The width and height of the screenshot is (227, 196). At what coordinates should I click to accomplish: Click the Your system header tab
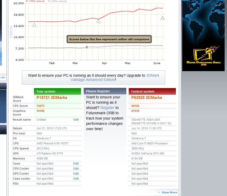pyautogui.click(x=57, y=91)
